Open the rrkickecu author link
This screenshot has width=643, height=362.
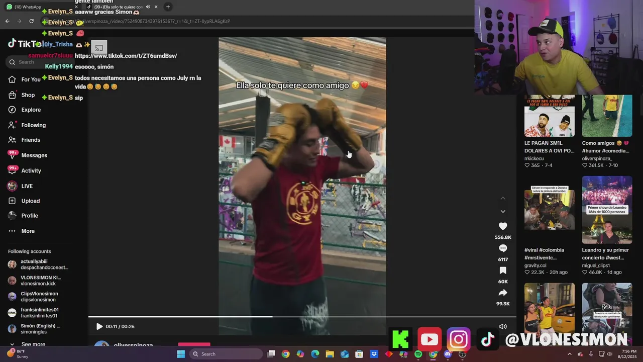tap(534, 158)
